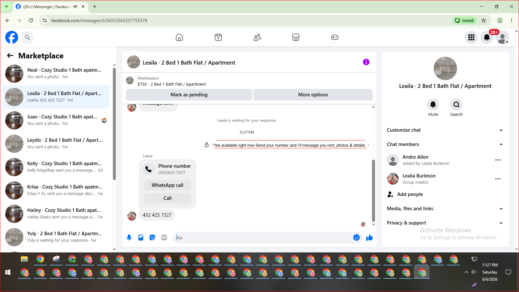Open the Gaming controller icon
The width and height of the screenshot is (519, 292).
(x=335, y=37)
